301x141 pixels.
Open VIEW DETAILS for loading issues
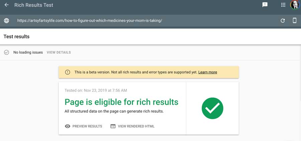[x=59, y=52]
